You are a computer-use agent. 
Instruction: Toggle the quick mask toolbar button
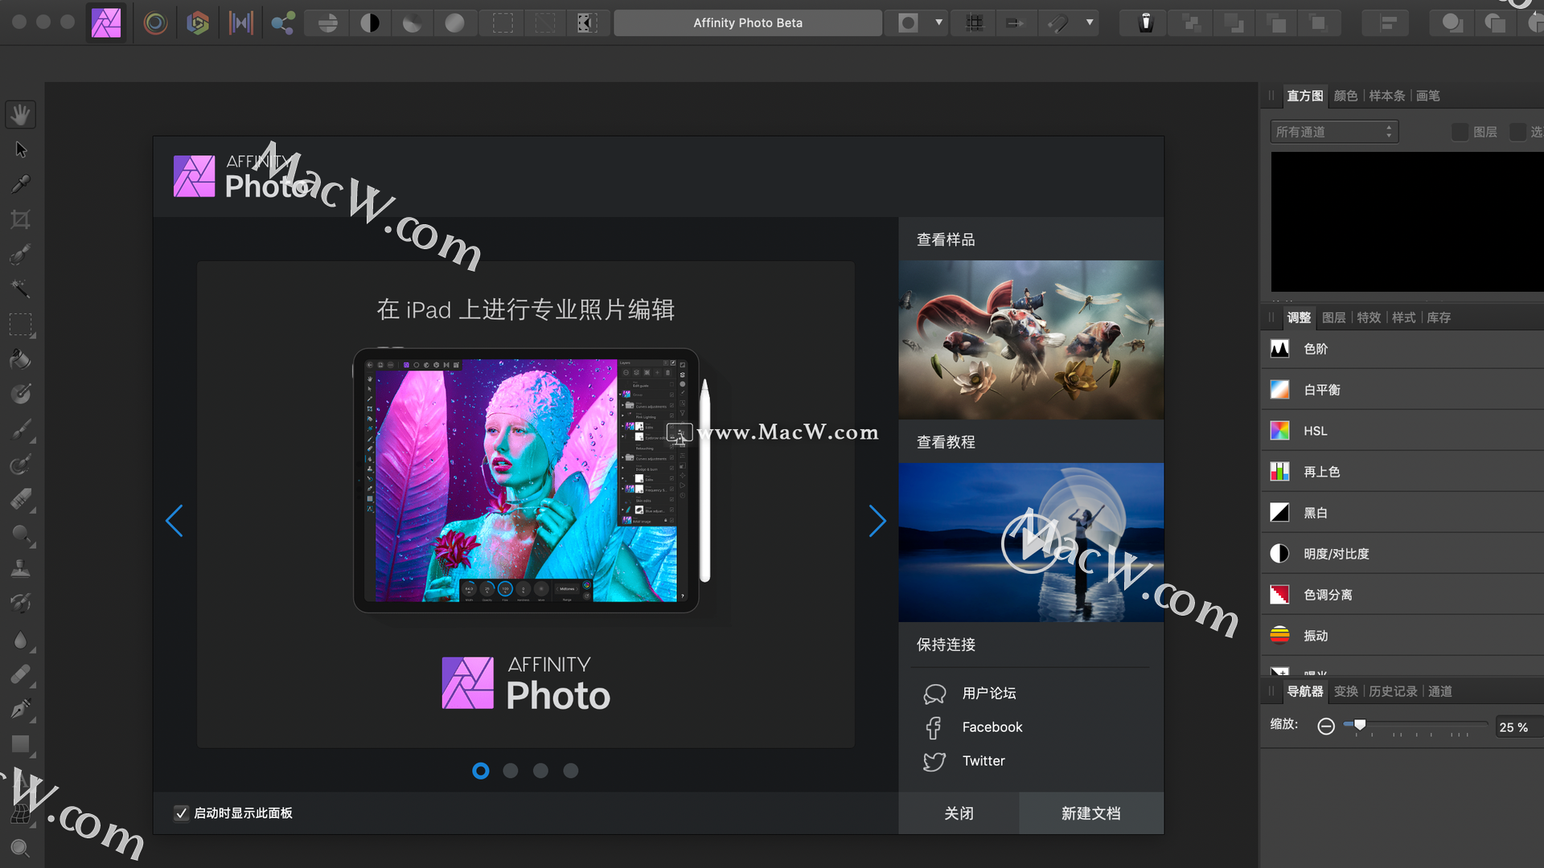(x=909, y=23)
